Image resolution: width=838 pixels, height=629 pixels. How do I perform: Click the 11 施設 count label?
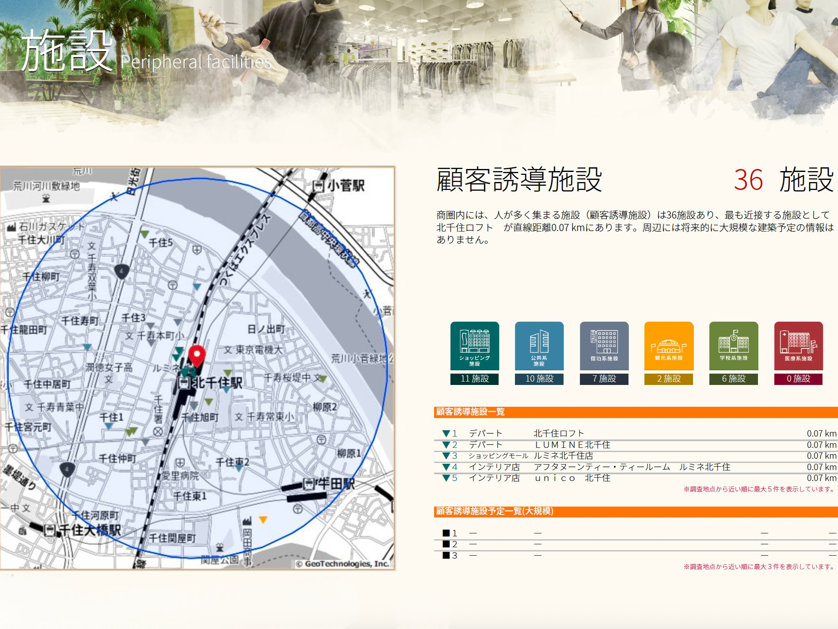coord(474,379)
